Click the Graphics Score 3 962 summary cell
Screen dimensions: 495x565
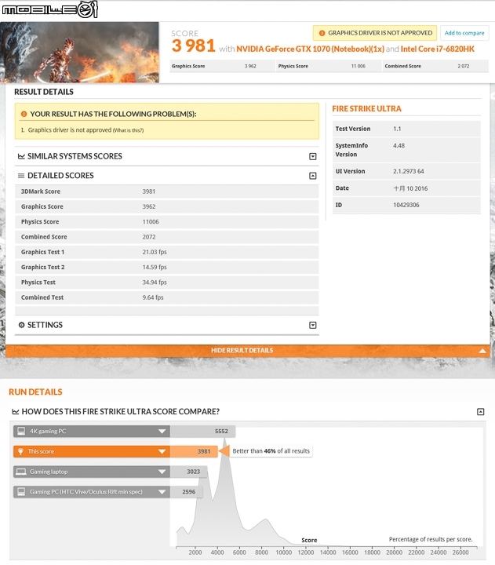pyautogui.click(x=222, y=66)
